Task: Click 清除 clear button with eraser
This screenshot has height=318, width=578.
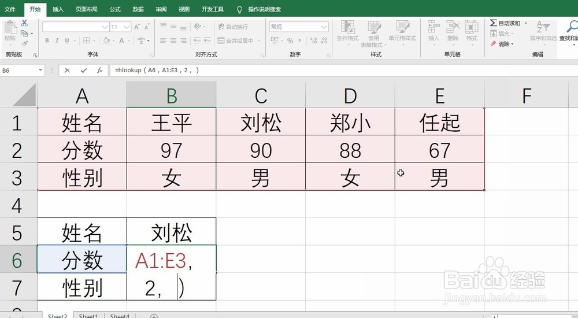Action: 502,44
